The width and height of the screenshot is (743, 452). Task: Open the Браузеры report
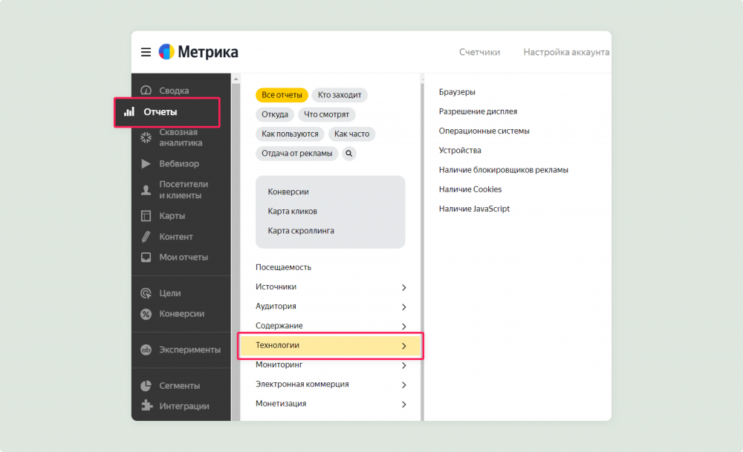pyautogui.click(x=457, y=92)
